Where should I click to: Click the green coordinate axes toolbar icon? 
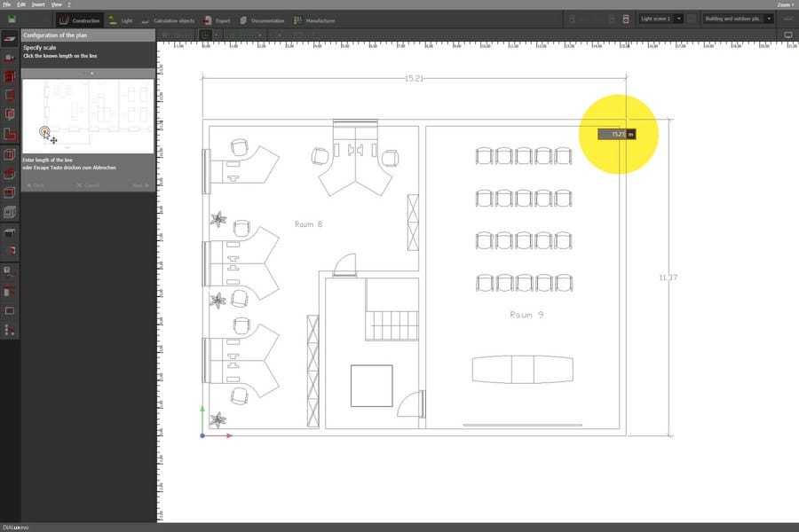click(205, 35)
